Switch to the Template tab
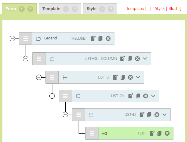 51,9
